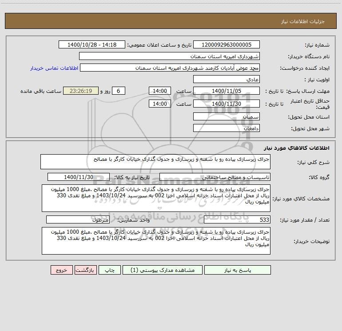Viewport: 342px width, 331px height.
Task: Click the buyer name field شهرداری امیریه
Action: (169, 56)
